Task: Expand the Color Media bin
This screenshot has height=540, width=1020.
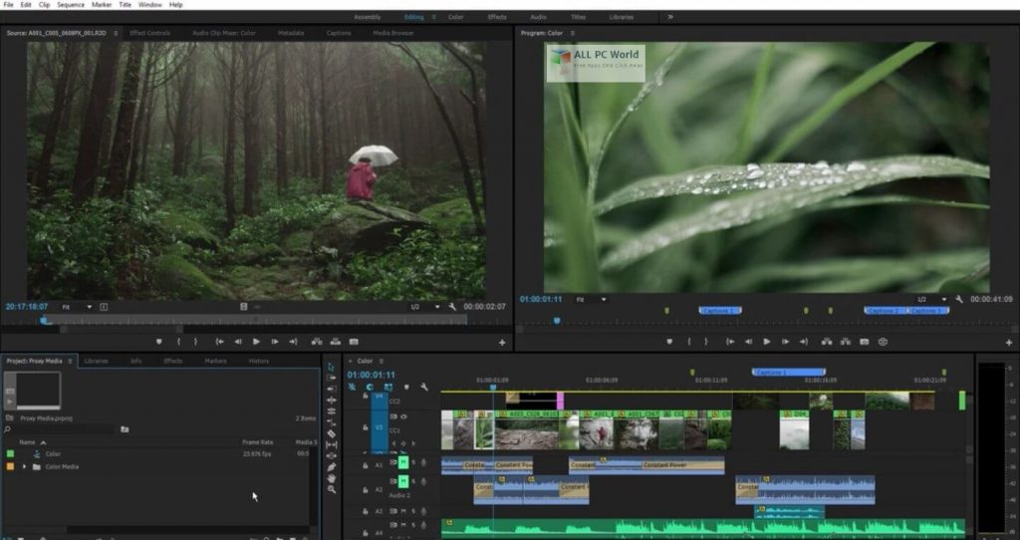Action: click(x=23, y=466)
